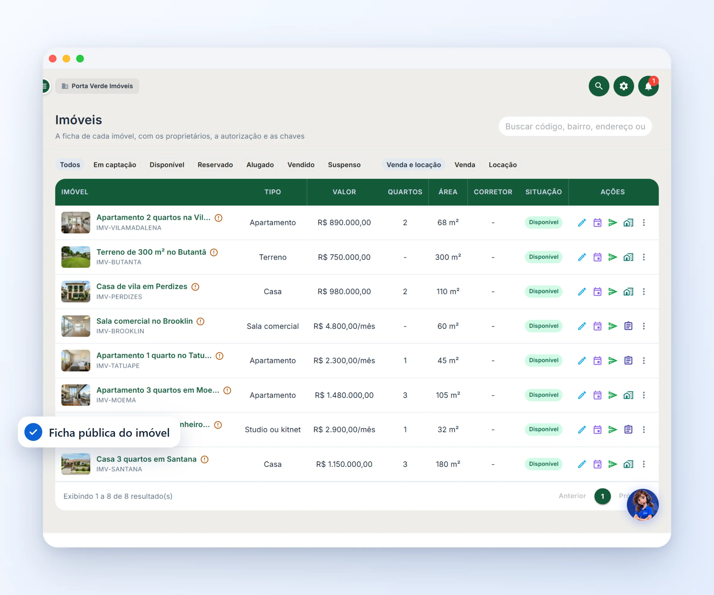This screenshot has width=714, height=595.
Task: Select Venda e locação filter
Action: click(413, 165)
